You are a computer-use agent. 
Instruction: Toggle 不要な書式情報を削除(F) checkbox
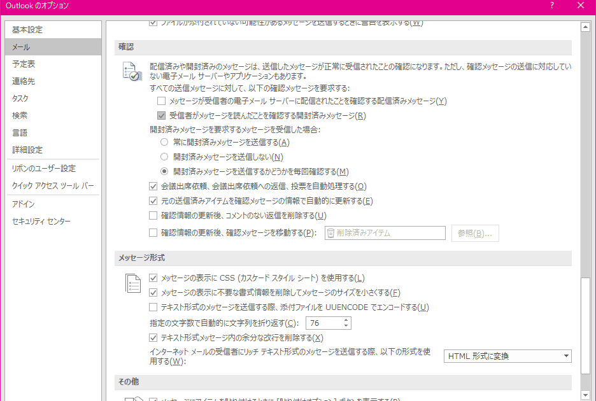pyautogui.click(x=153, y=293)
